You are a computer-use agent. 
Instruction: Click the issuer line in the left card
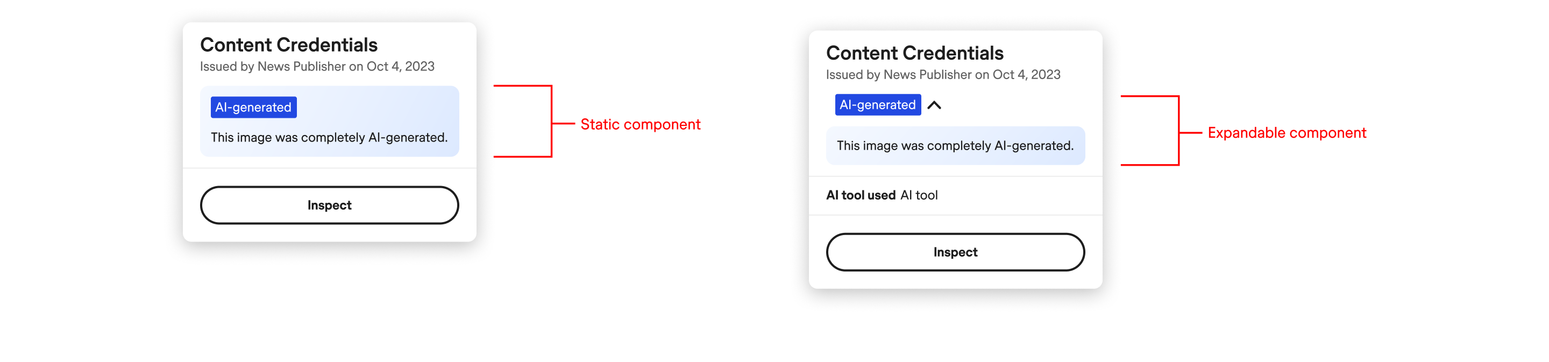[x=317, y=67]
